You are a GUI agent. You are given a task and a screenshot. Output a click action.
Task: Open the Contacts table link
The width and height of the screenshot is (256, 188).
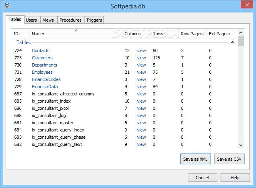41,51
